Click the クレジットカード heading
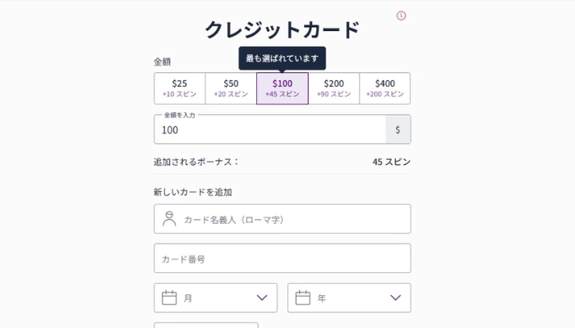The height and width of the screenshot is (328, 575). [282, 30]
